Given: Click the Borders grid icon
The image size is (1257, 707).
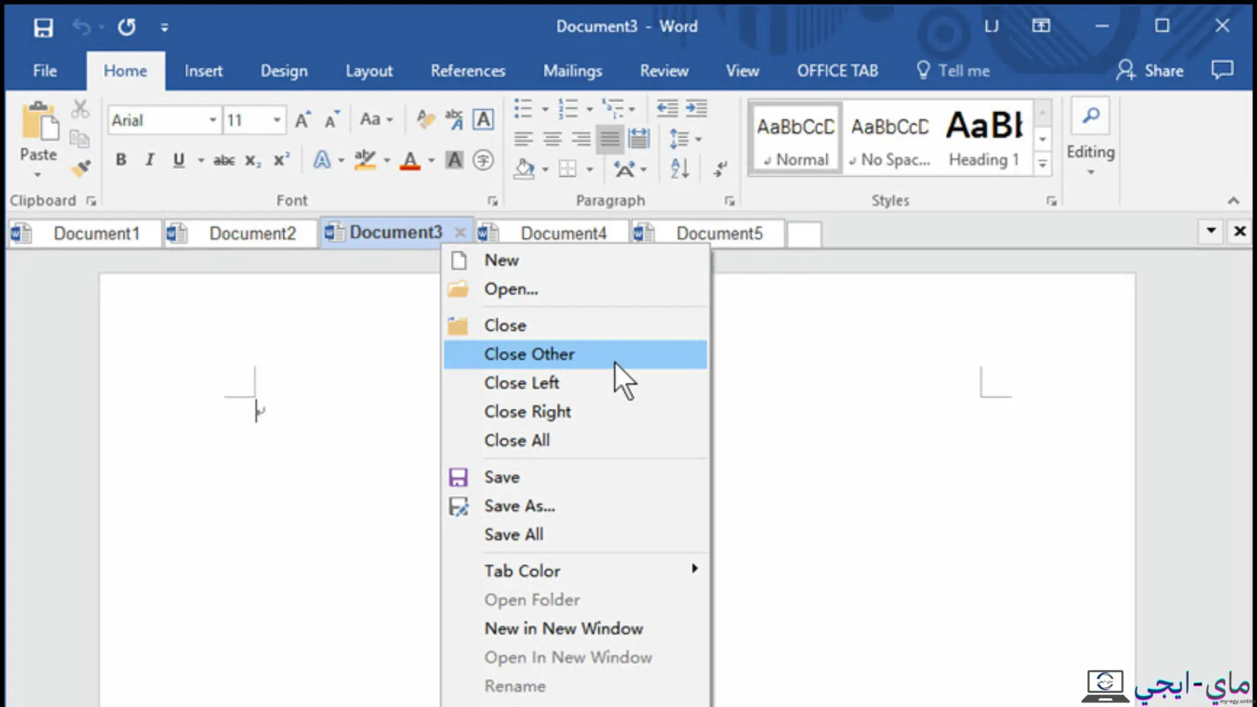Looking at the screenshot, I should coord(568,169).
